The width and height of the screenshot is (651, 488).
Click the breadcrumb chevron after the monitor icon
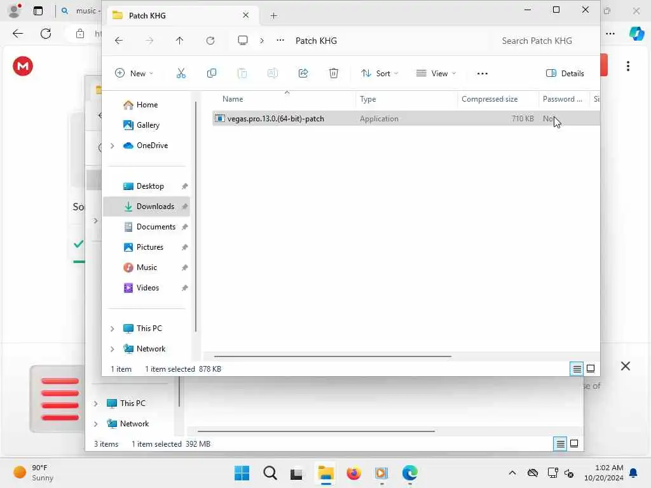coord(262,41)
